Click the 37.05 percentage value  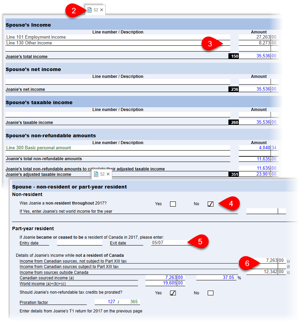(216, 278)
